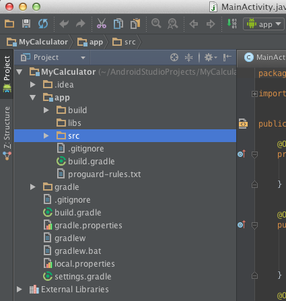Click src in the breadcrumb bar

tap(124, 42)
